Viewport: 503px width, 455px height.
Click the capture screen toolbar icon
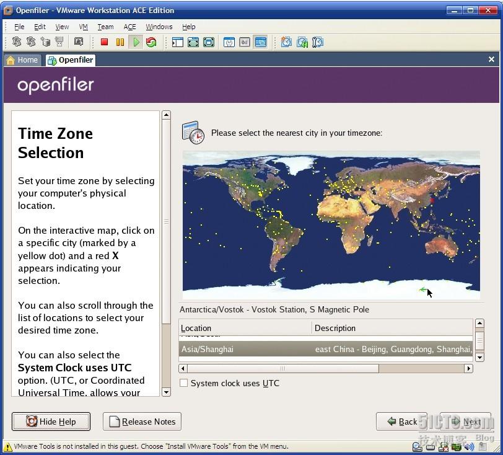[x=79, y=42]
